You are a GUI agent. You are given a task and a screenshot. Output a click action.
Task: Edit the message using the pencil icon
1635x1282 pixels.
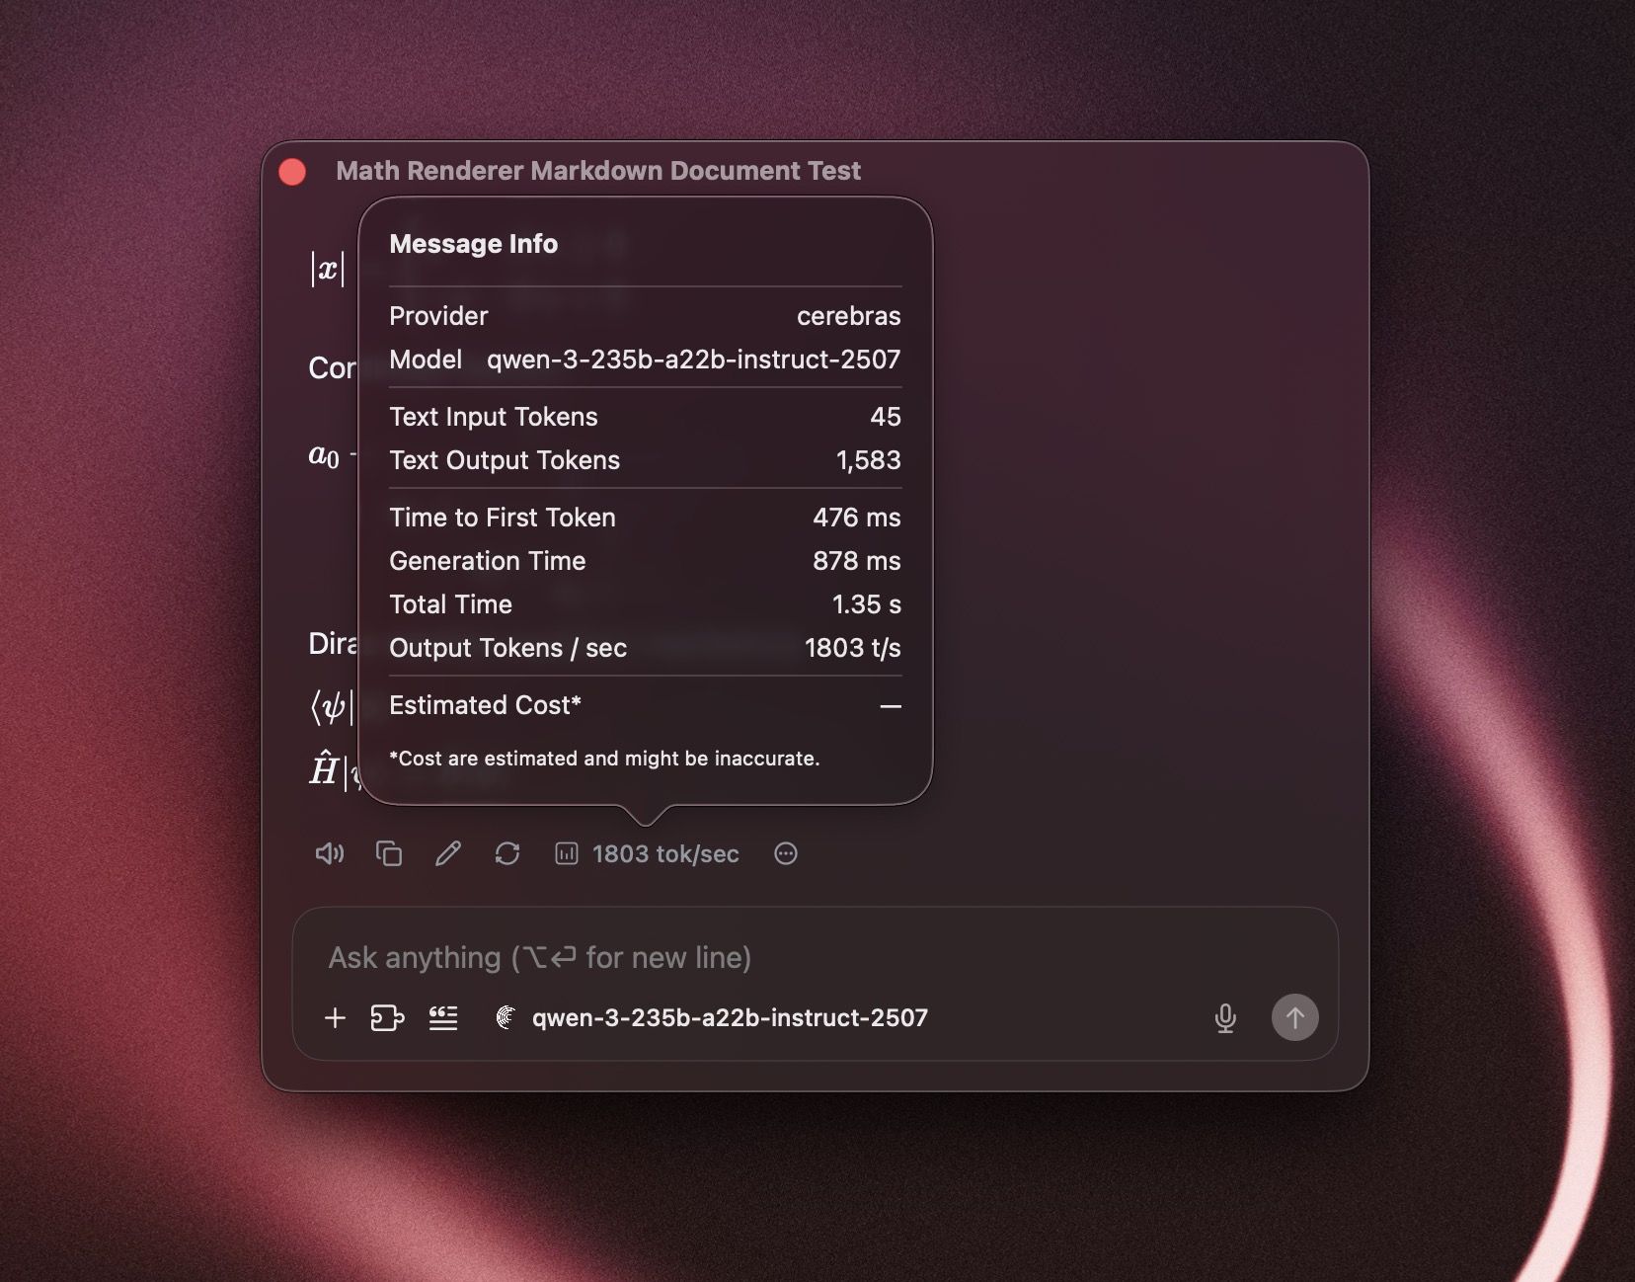pyautogui.click(x=448, y=853)
